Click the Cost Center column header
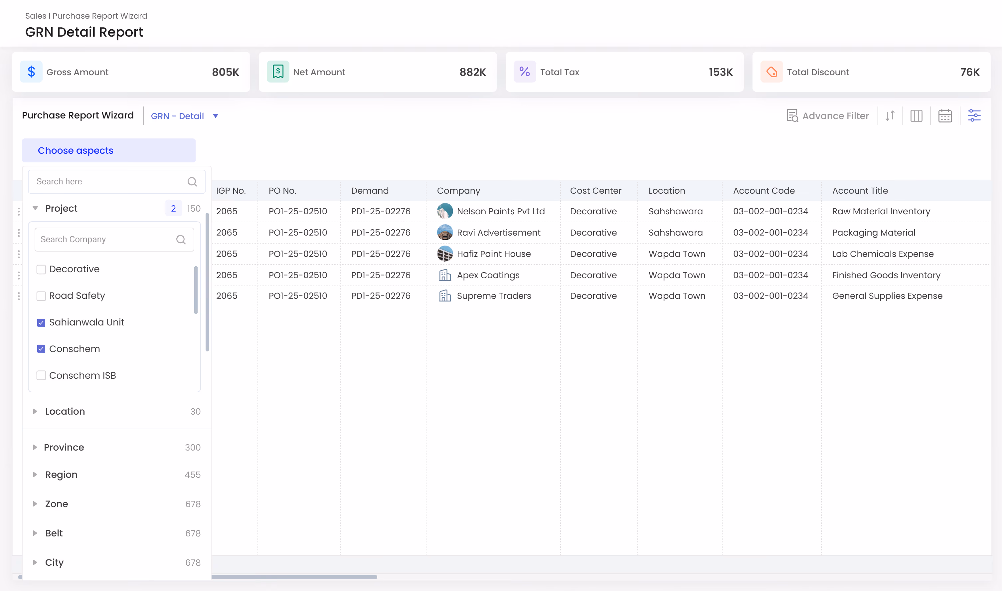This screenshot has width=1002, height=591. 595,191
